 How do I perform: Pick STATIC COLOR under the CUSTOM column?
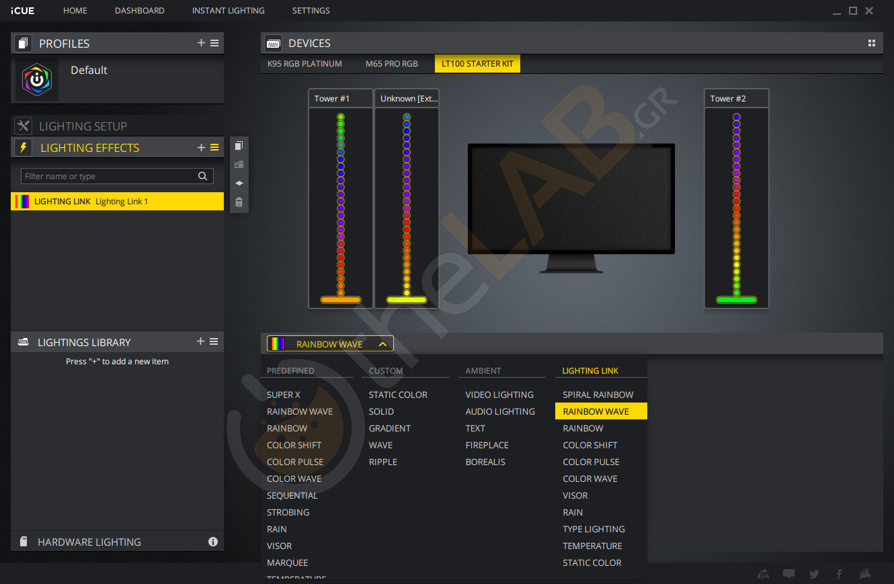[x=398, y=394]
